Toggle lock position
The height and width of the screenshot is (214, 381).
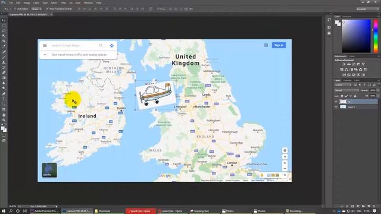(x=351, y=96)
